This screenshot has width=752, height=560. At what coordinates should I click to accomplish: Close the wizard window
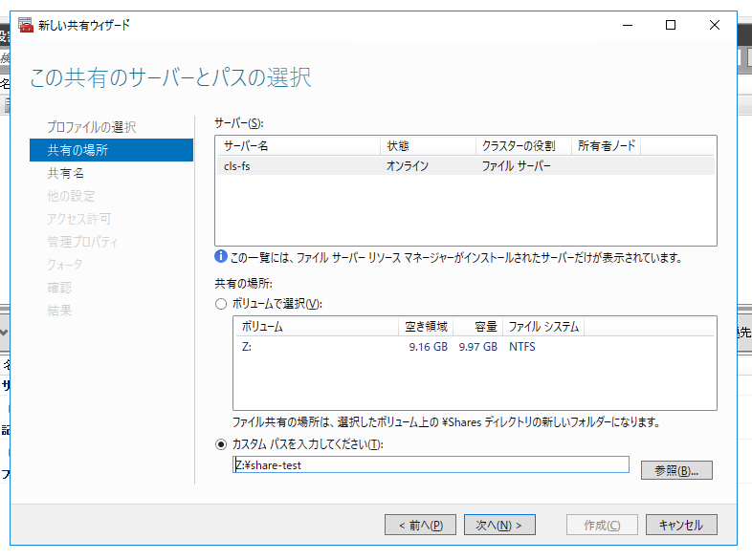pos(714,25)
